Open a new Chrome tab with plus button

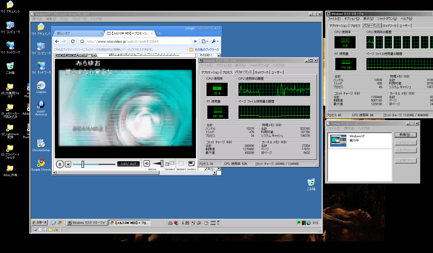(x=159, y=33)
